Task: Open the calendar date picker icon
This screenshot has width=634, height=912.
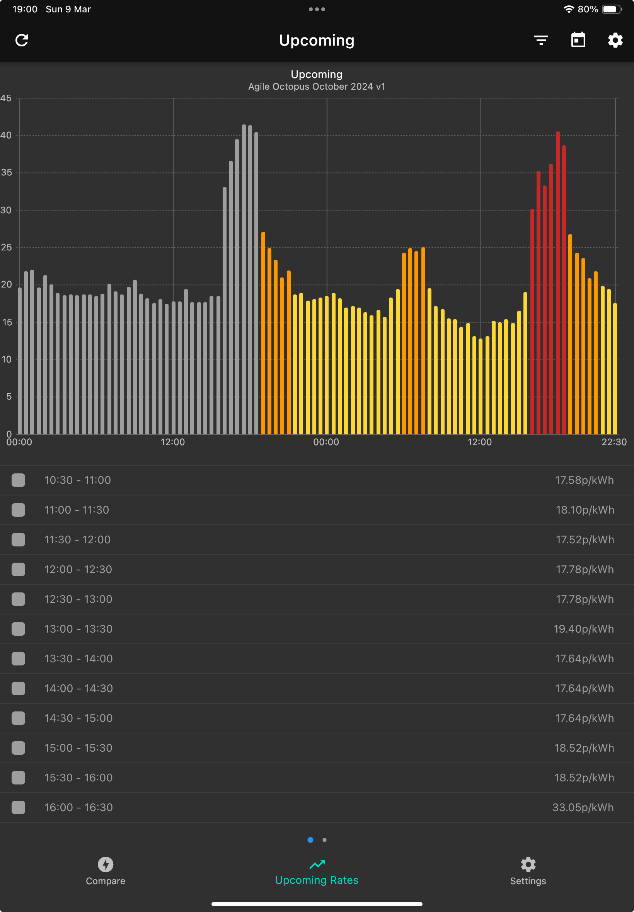Action: click(x=578, y=40)
